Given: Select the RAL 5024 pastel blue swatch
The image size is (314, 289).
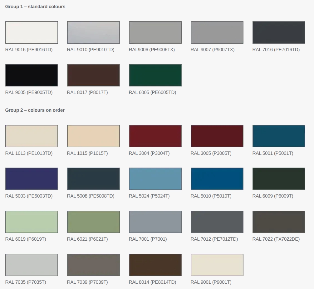Looking at the screenshot, I should click(155, 179).
